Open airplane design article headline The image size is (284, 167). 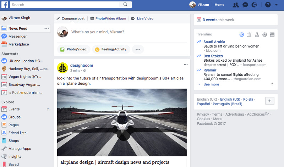[115, 162]
